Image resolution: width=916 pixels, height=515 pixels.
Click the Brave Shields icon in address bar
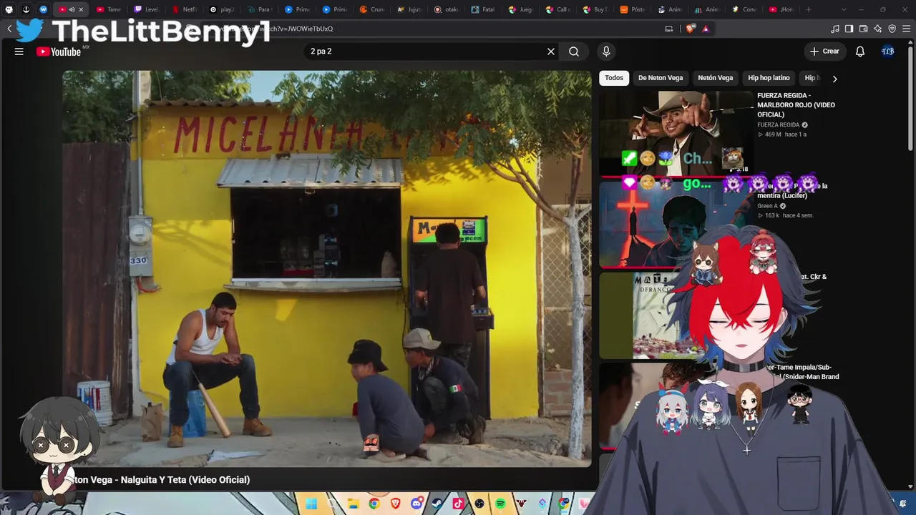pyautogui.click(x=690, y=29)
